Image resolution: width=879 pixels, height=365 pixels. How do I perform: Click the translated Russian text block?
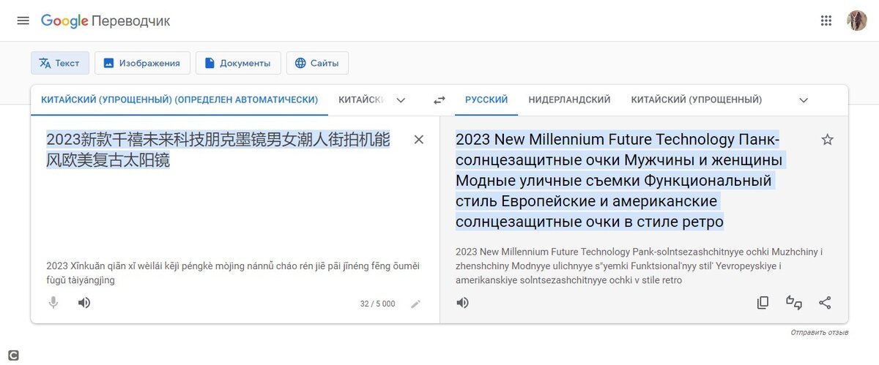[x=620, y=181]
